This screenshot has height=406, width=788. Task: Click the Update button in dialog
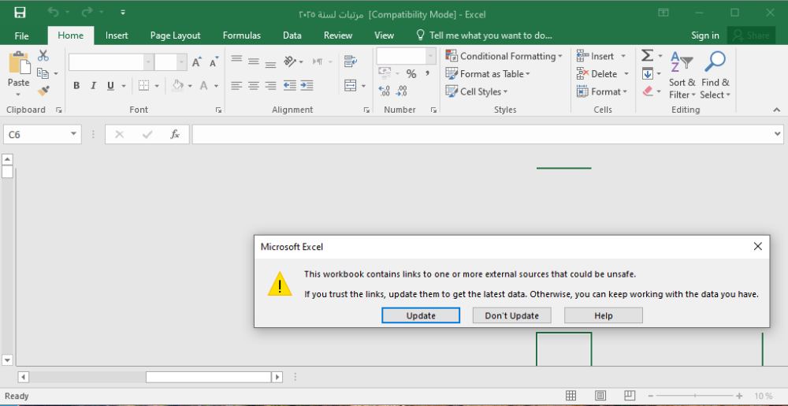click(x=421, y=315)
